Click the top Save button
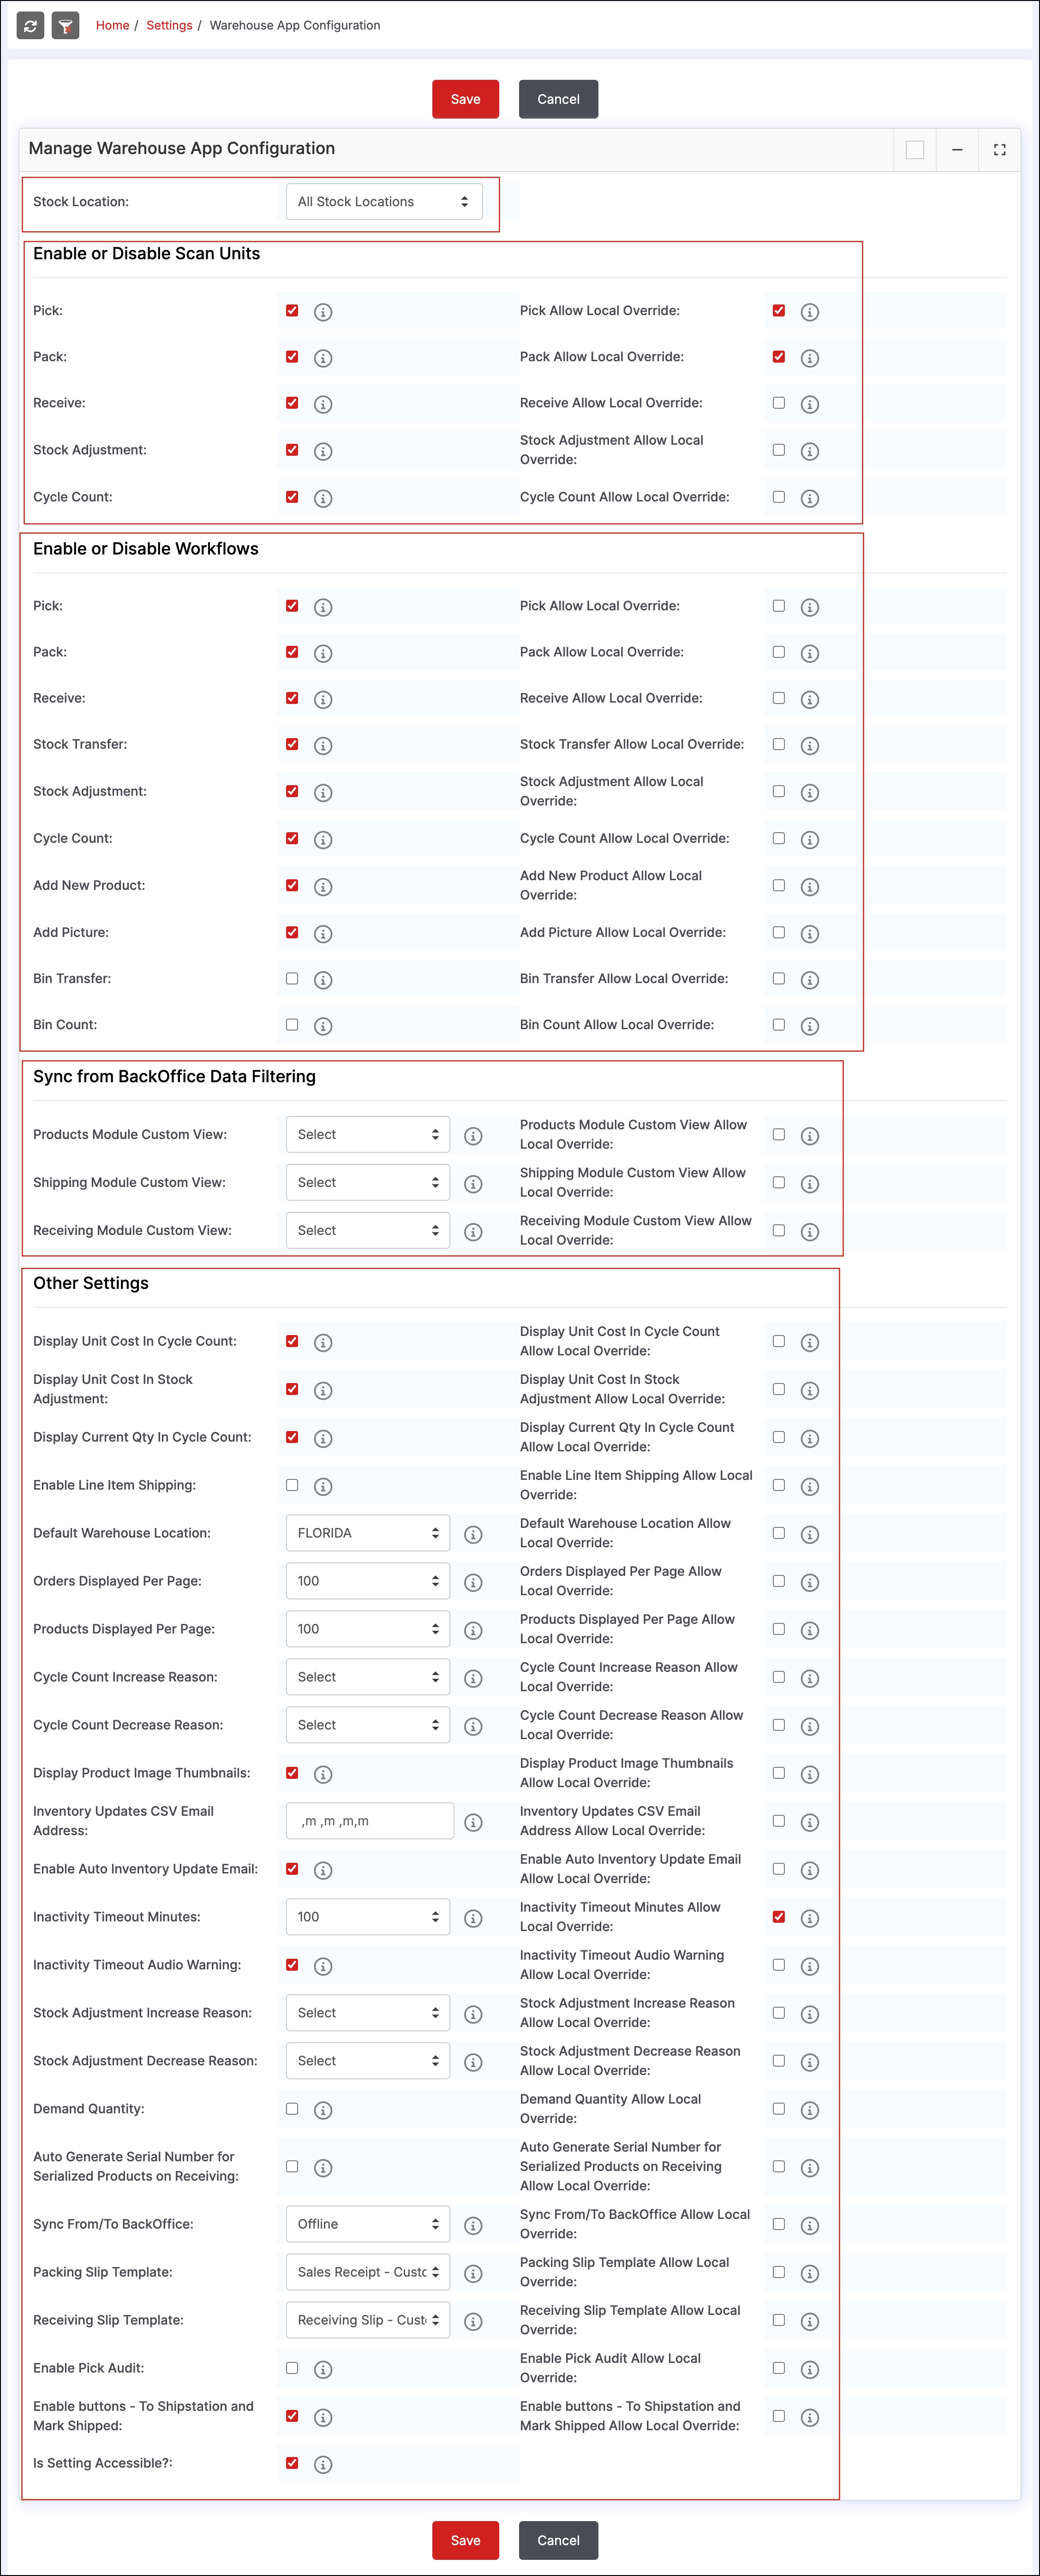 pyautogui.click(x=465, y=99)
